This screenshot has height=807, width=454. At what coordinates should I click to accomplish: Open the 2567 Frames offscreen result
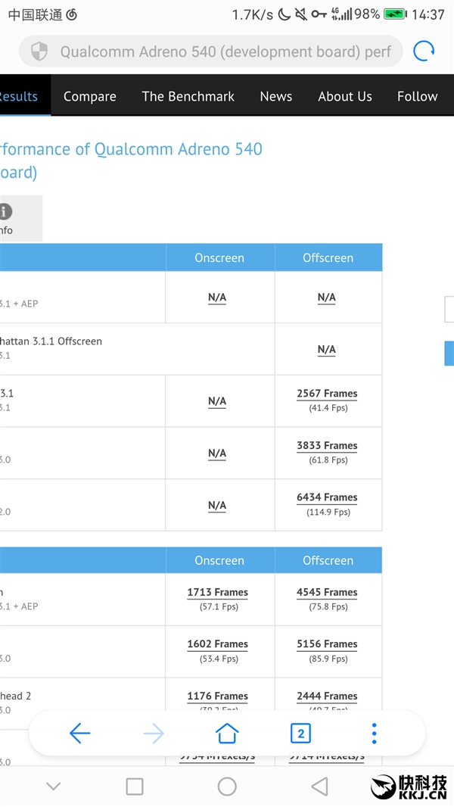pos(327,394)
